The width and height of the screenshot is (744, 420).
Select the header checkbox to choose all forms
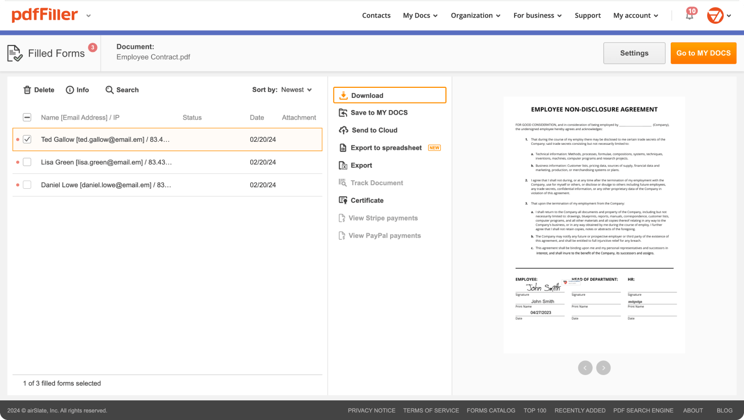pyautogui.click(x=27, y=117)
